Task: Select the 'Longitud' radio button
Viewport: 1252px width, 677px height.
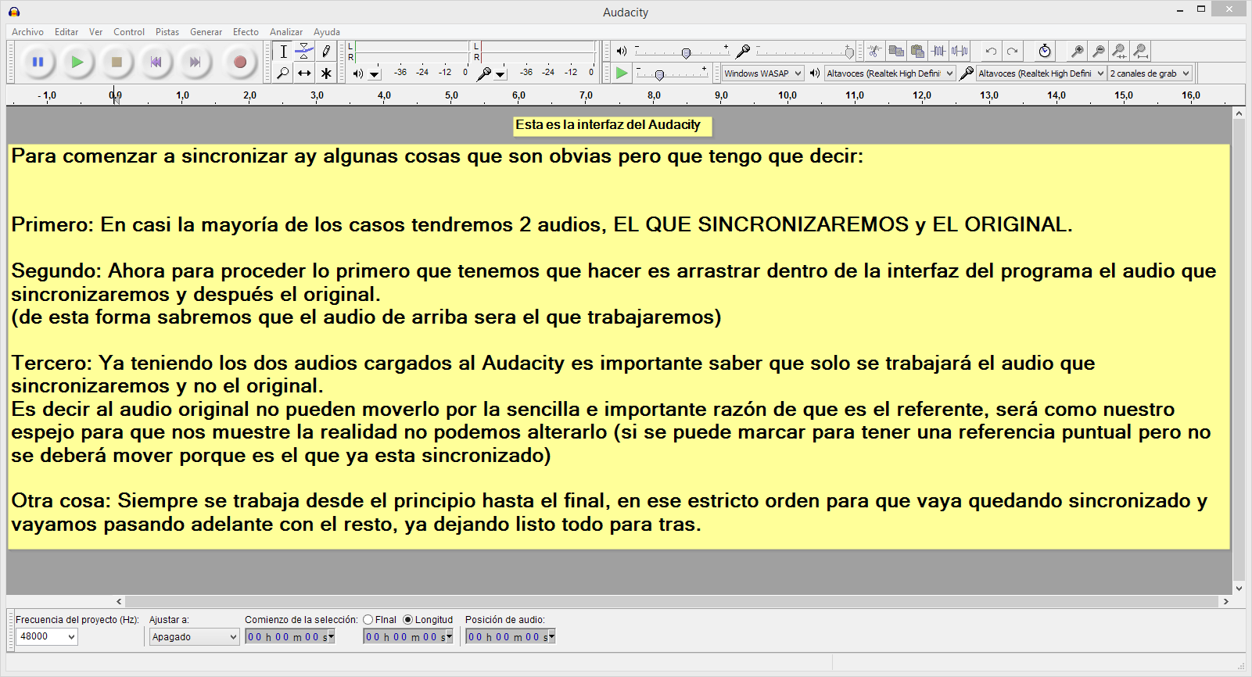Action: [407, 620]
